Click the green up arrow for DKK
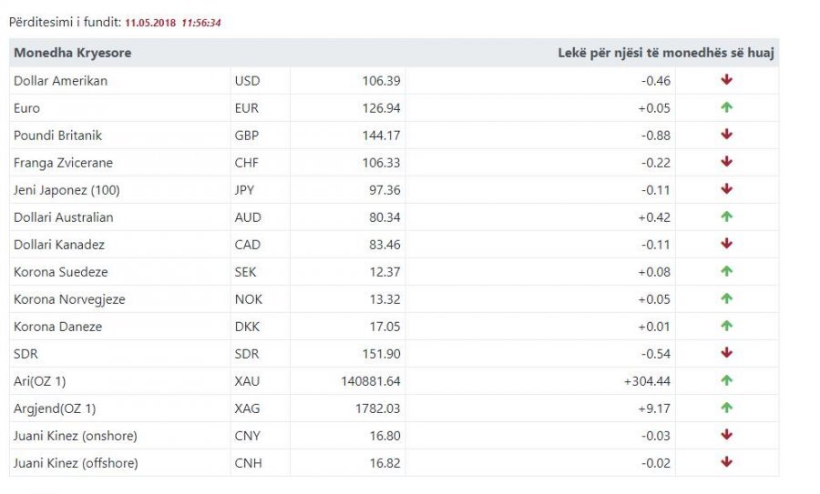820x494 pixels. click(x=726, y=326)
